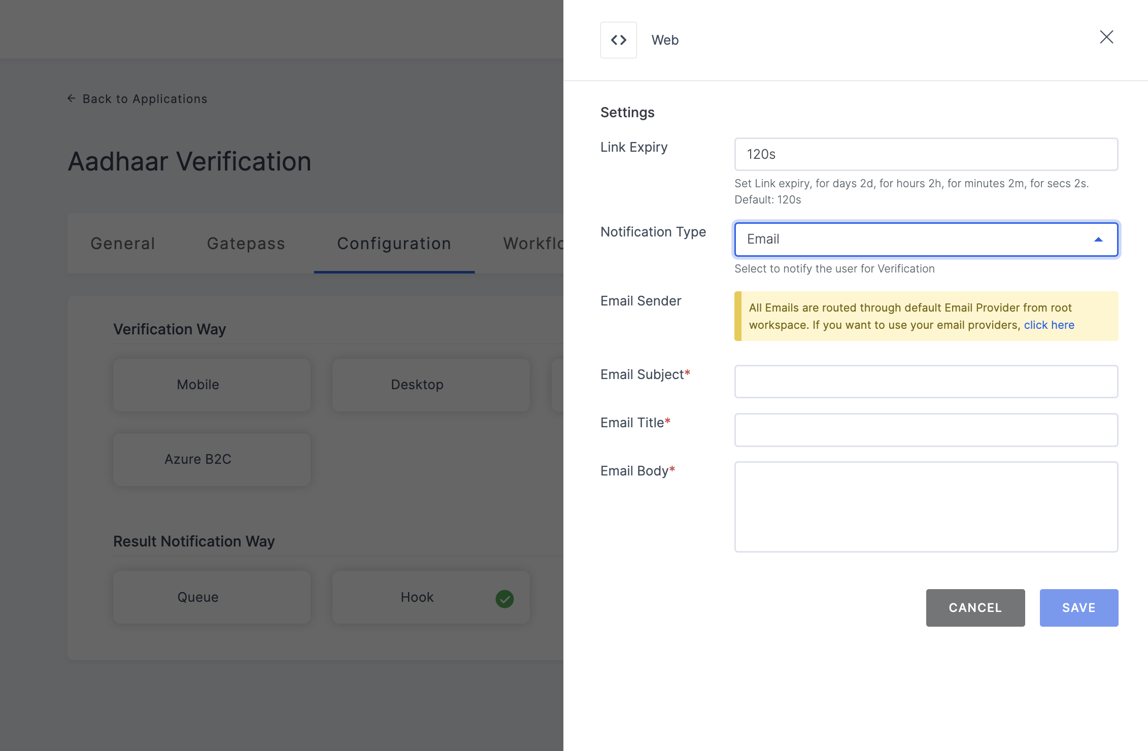Click the Save button
This screenshot has height=751, width=1148.
pos(1079,608)
